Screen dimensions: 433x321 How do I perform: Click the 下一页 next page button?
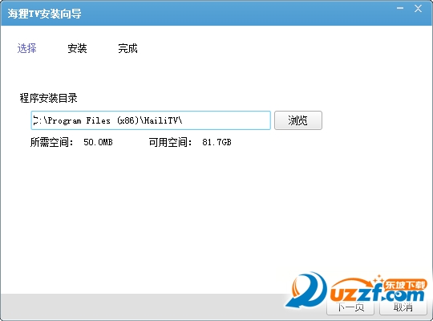350,307
